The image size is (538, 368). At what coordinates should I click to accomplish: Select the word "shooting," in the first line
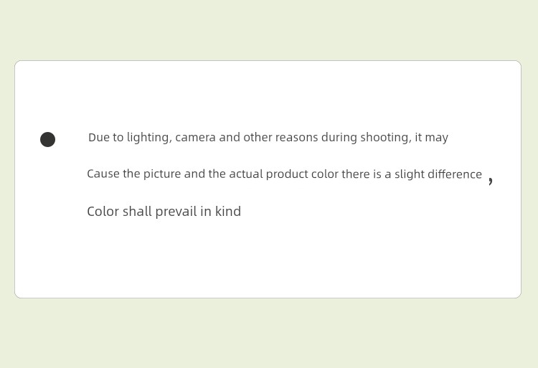(x=386, y=138)
